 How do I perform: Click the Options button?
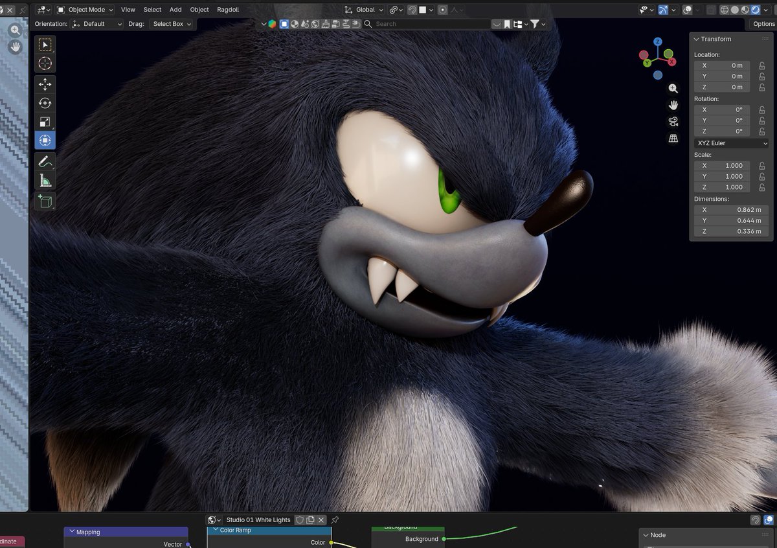tap(764, 24)
